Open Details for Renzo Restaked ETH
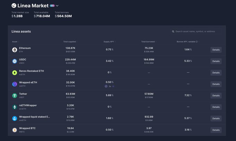This screenshot has height=141, width=236. pos(216,73)
